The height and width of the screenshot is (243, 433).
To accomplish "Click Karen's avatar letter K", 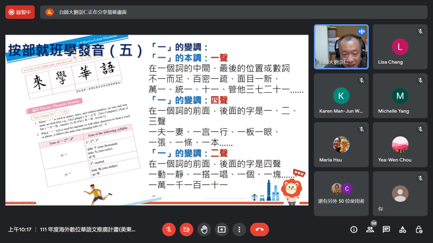I will coord(341,96).
